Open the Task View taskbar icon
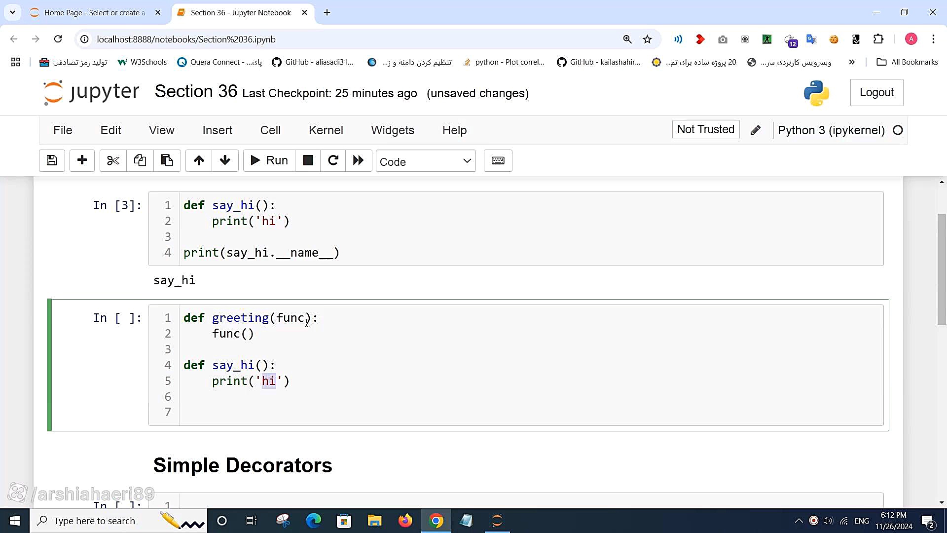947x533 pixels. click(252, 521)
